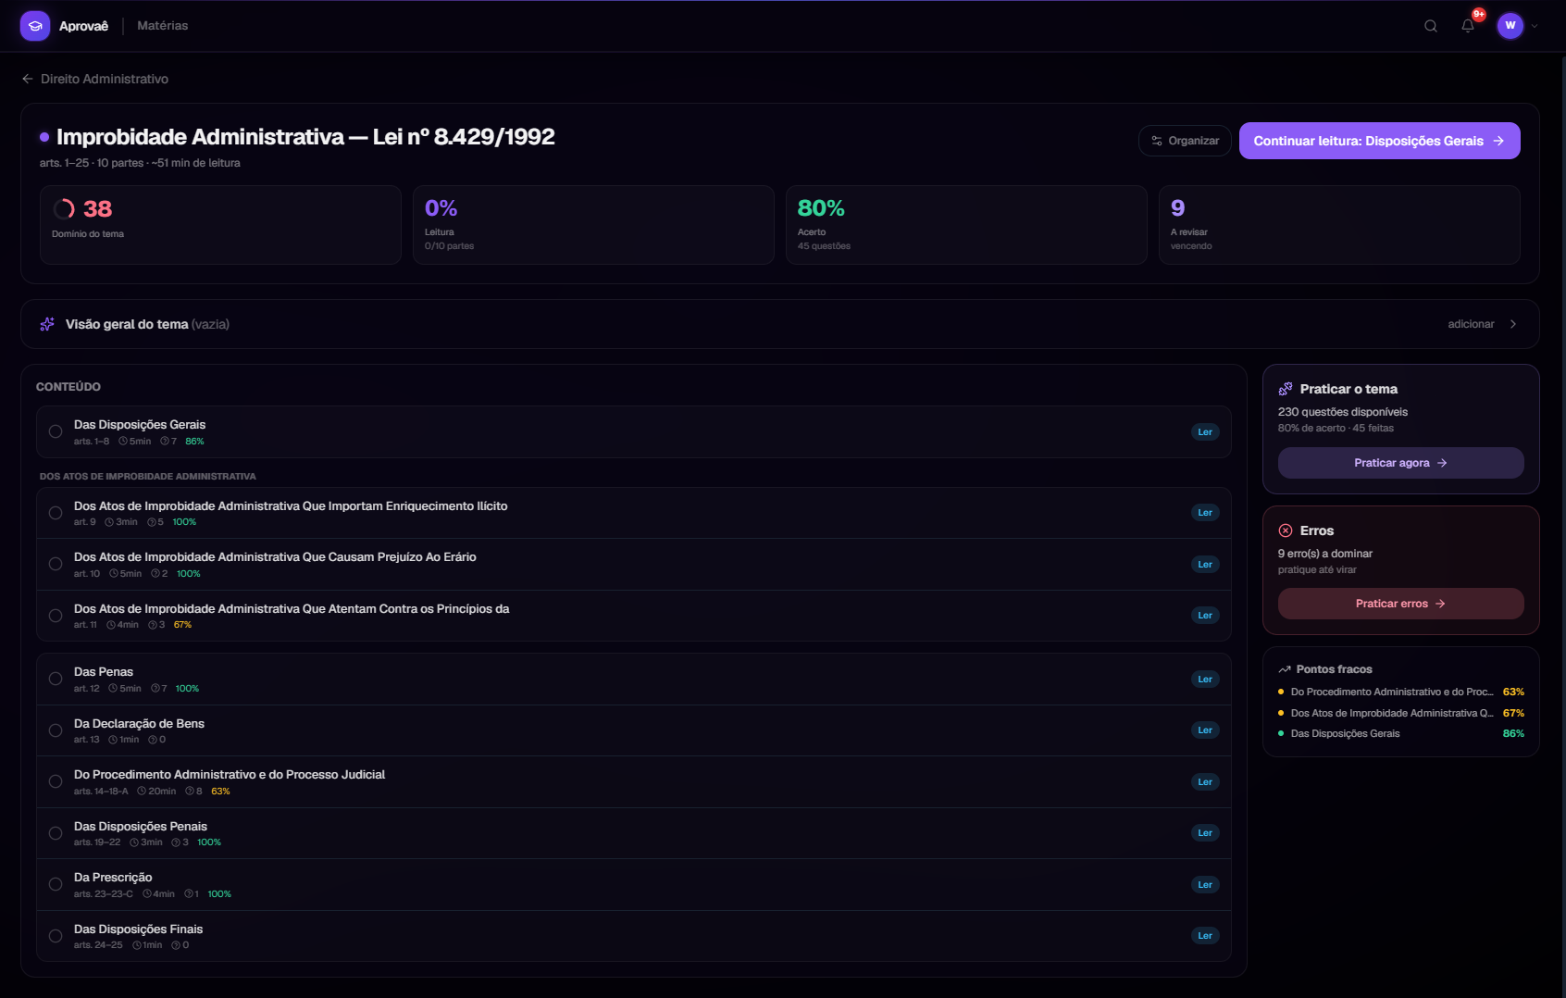The height and width of the screenshot is (998, 1566).
Task: Click the W user avatar
Action: 1510,26
